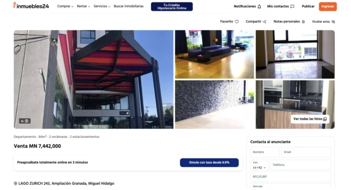Click the photo count camera badge
The width and height of the screenshot is (351, 190).
click(25, 121)
